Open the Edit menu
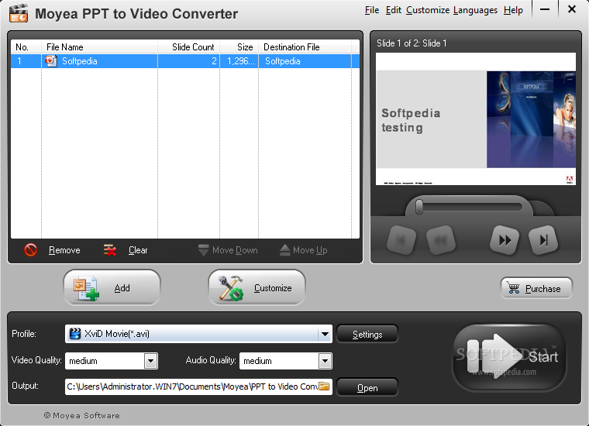Viewport: 589px width, 426px height. [393, 10]
